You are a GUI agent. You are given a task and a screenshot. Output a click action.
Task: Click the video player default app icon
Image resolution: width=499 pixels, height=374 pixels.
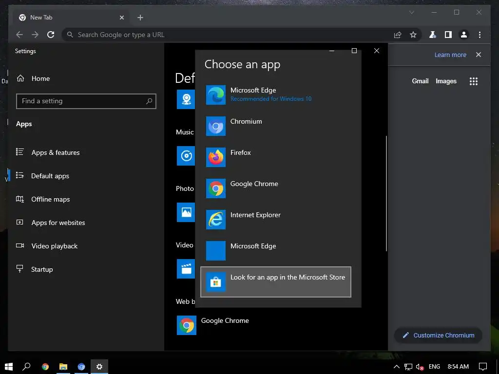(186, 269)
